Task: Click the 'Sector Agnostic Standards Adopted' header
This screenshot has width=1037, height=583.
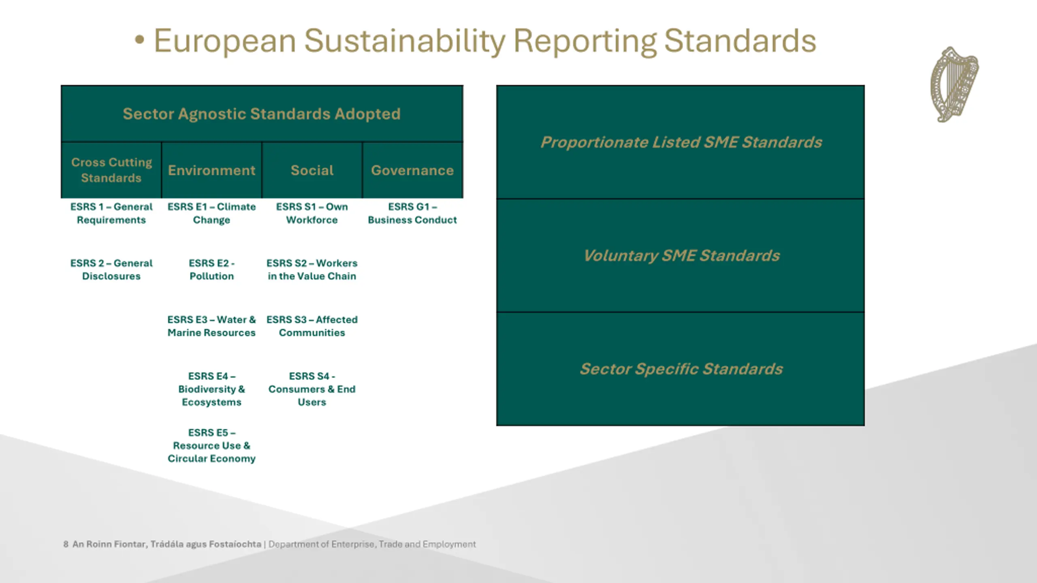Action: pos(262,114)
